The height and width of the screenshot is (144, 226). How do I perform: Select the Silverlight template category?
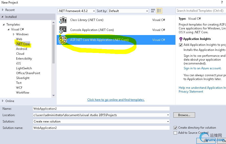click(x=23, y=78)
